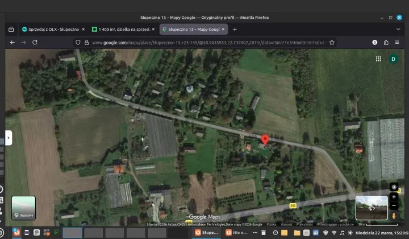Switch to Sprzedaj z OLX tab
The image size is (409, 239).
click(53, 29)
